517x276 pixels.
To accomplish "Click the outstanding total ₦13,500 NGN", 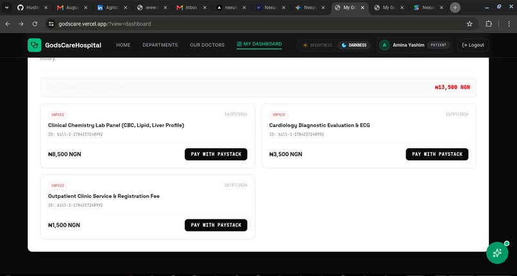I will coord(452,87).
